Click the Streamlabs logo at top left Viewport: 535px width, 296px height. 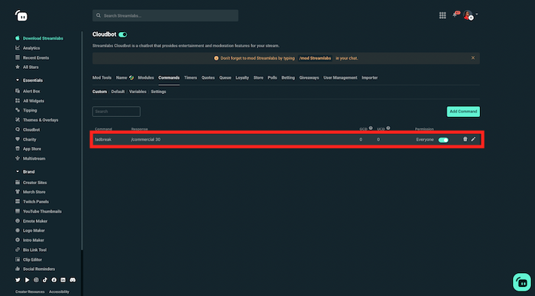(x=21, y=16)
